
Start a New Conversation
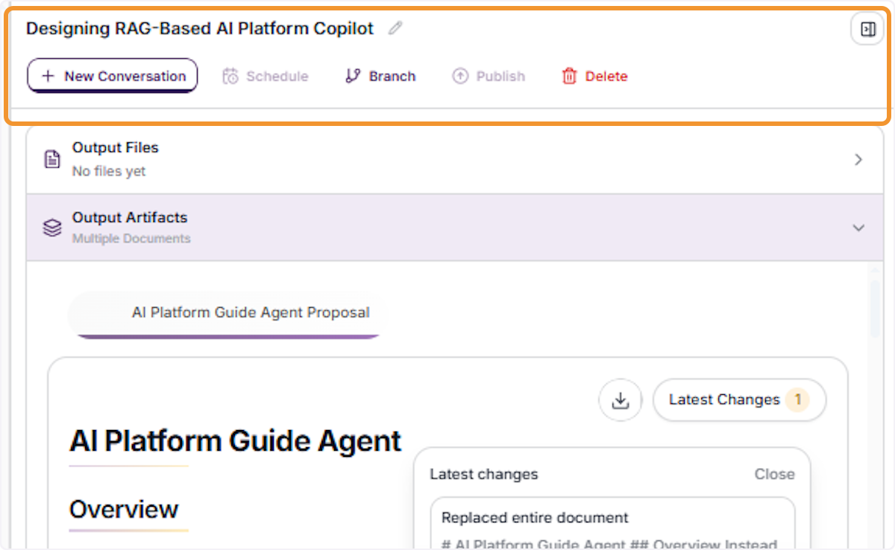coord(113,76)
